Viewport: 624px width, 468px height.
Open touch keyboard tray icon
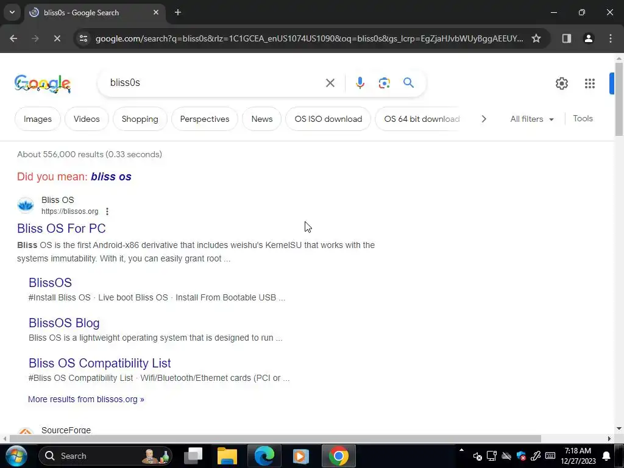click(x=550, y=456)
